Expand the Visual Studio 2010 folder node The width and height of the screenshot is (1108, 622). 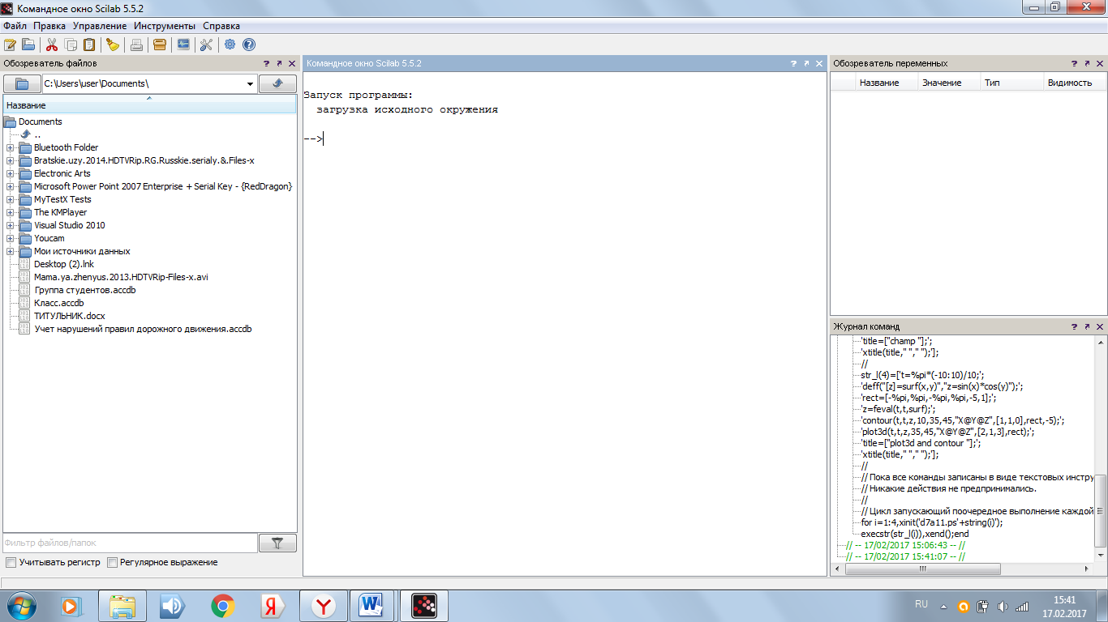coord(11,225)
